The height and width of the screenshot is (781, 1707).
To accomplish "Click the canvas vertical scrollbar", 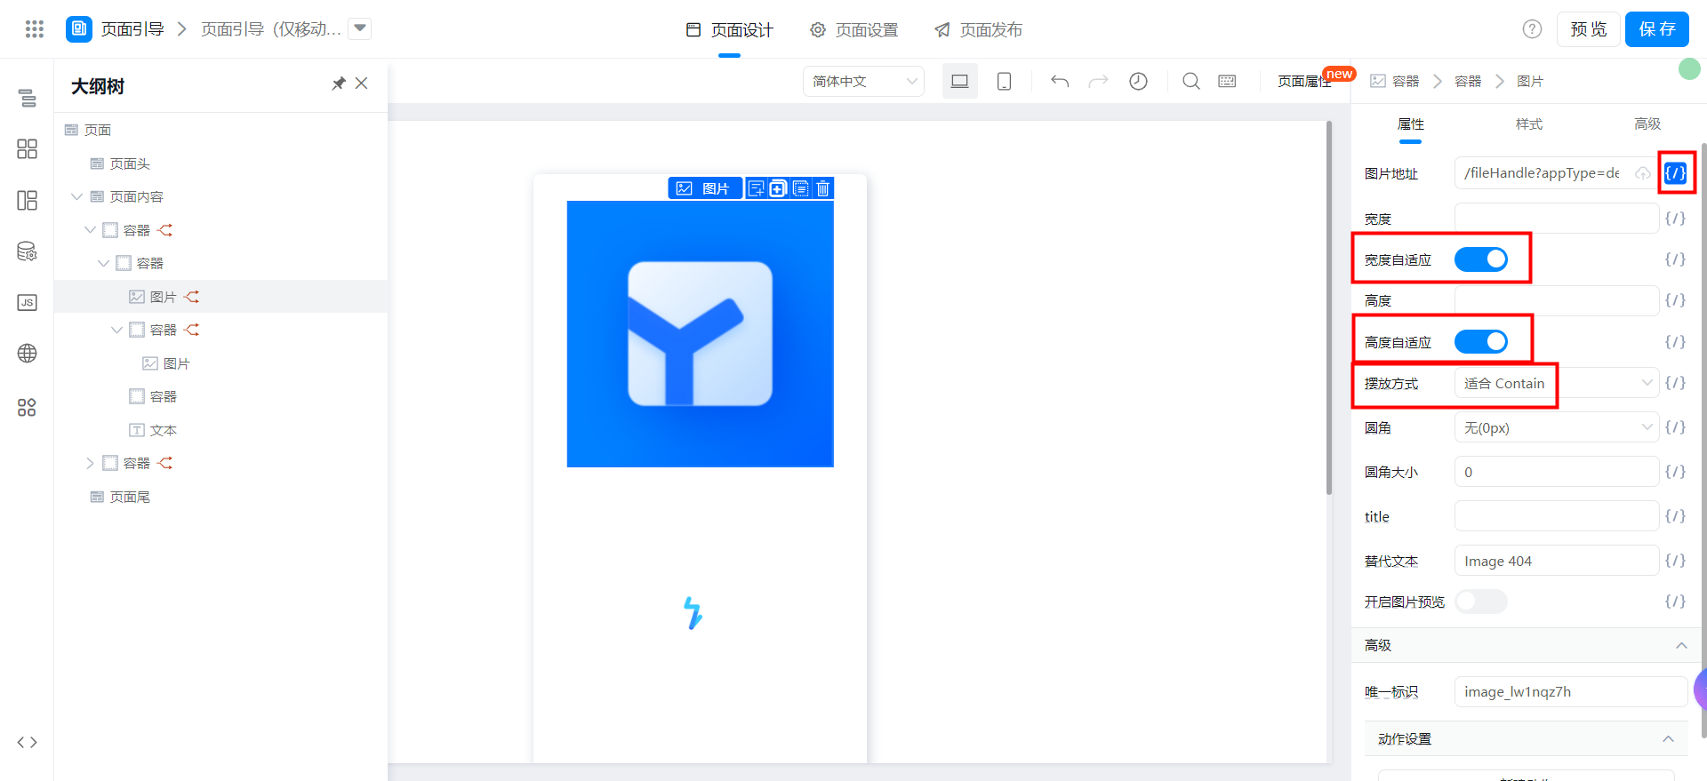I will click(1329, 307).
